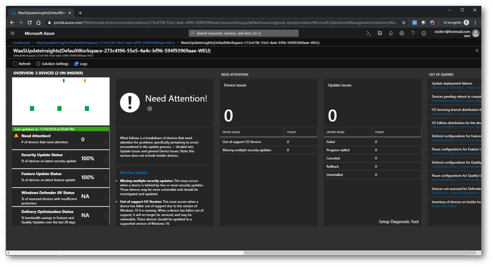Open Pause configurations for Quality query
This screenshot has height=267, width=493.
[454, 178]
